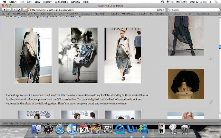Screen dimensions: 221x138
Task: Open the History menu
Action: (47, 2)
